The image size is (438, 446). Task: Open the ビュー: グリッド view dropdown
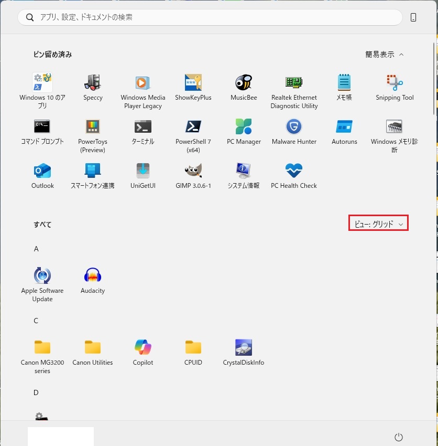click(x=378, y=224)
